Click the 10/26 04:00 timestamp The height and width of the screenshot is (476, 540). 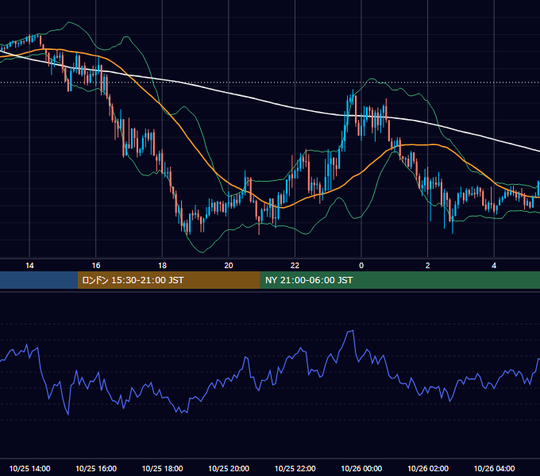pyautogui.click(x=494, y=468)
